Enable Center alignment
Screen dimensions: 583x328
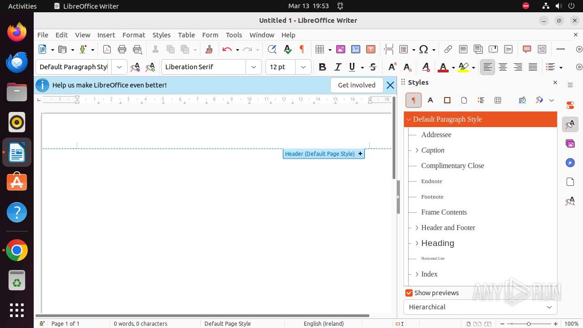coord(503,67)
